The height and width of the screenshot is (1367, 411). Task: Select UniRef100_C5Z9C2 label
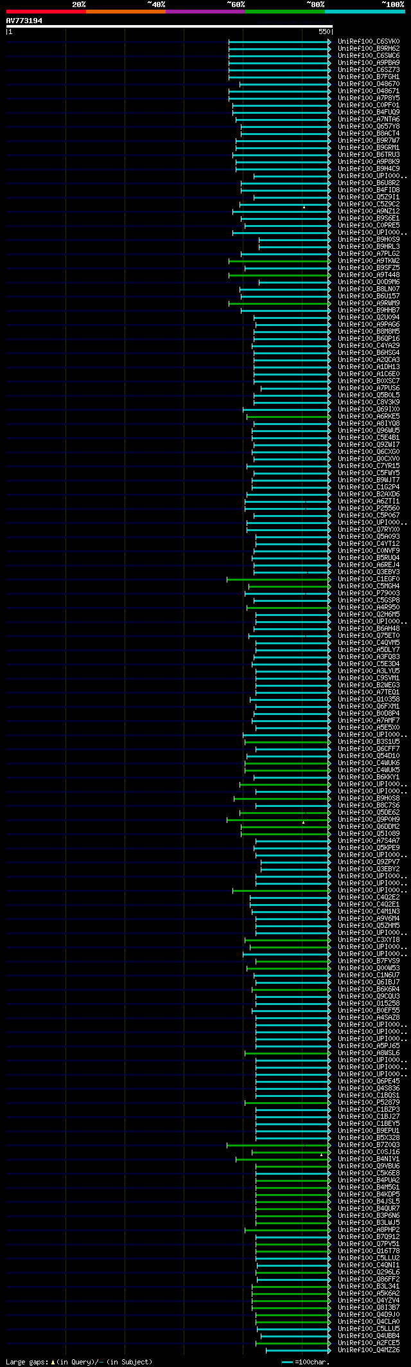click(x=369, y=204)
